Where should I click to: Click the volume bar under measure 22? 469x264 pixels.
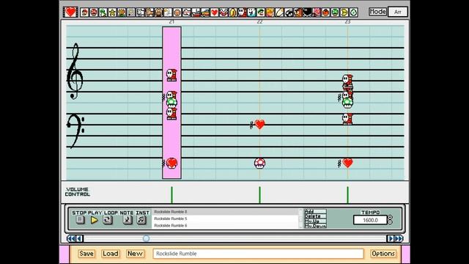click(259, 195)
